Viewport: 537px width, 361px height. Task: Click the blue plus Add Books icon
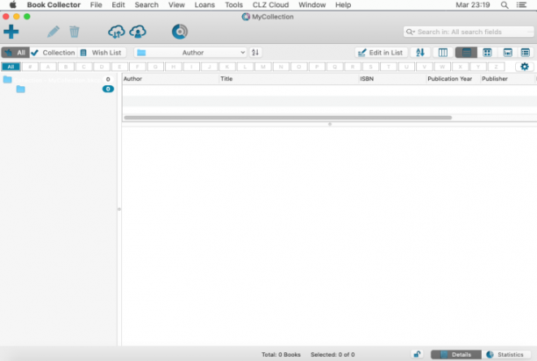(11, 32)
